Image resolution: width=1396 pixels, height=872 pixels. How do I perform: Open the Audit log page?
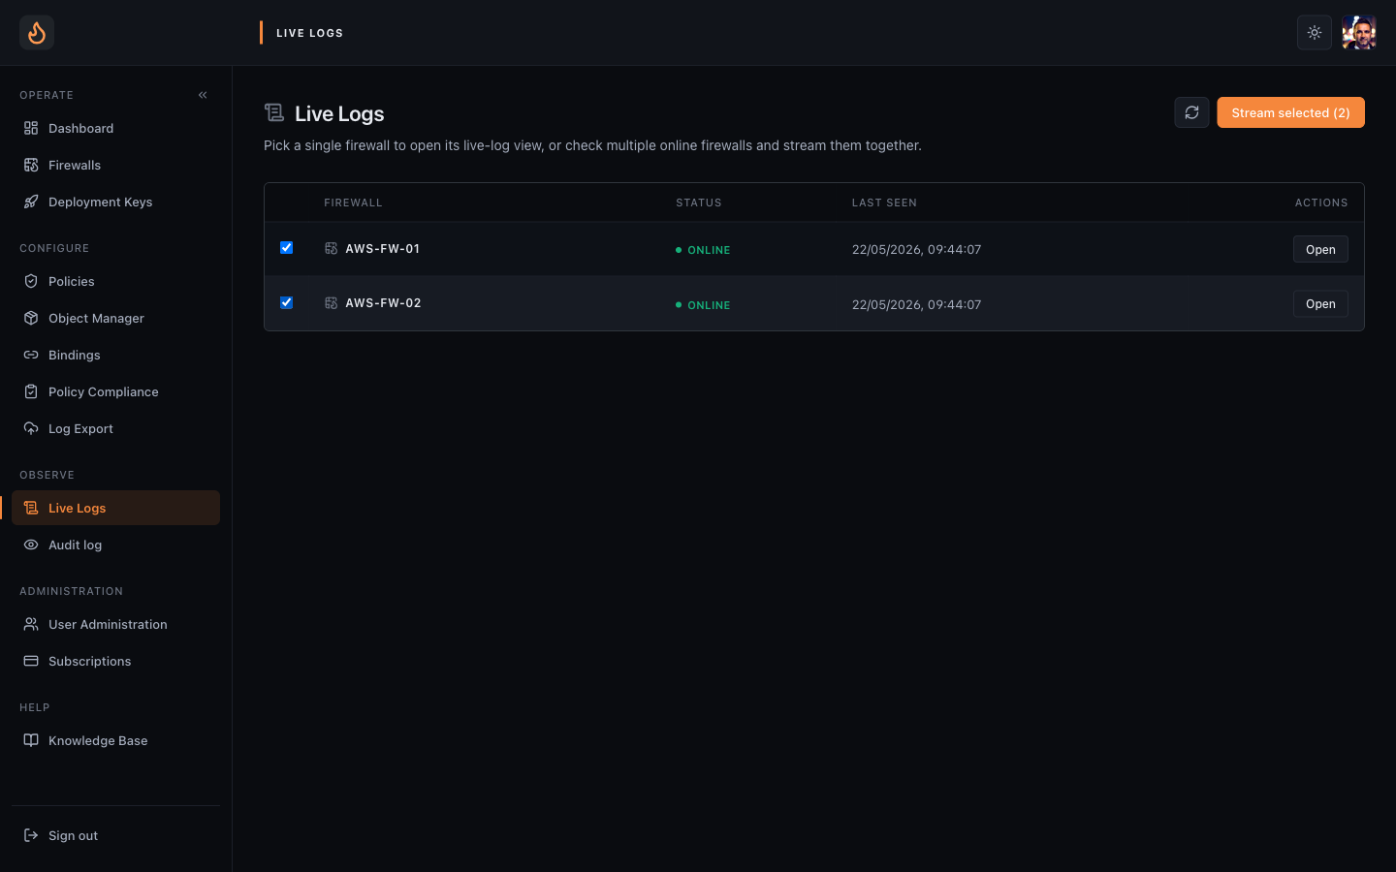(x=115, y=545)
